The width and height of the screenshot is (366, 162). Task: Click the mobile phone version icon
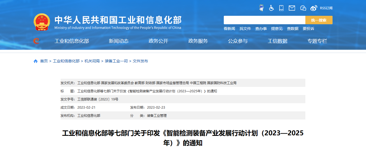(281, 8)
